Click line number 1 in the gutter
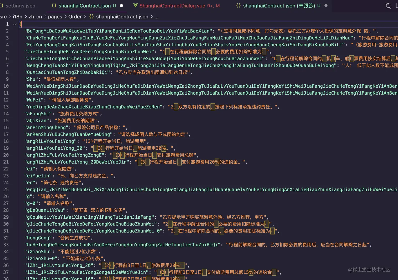Screen dimensions: 398x280 click(x=7, y=24)
